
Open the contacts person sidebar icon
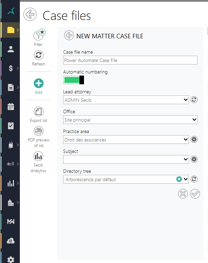[11, 49]
